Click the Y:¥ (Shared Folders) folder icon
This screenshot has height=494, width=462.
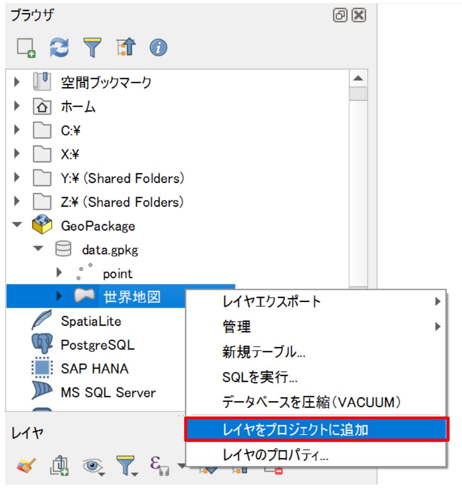click(42, 178)
